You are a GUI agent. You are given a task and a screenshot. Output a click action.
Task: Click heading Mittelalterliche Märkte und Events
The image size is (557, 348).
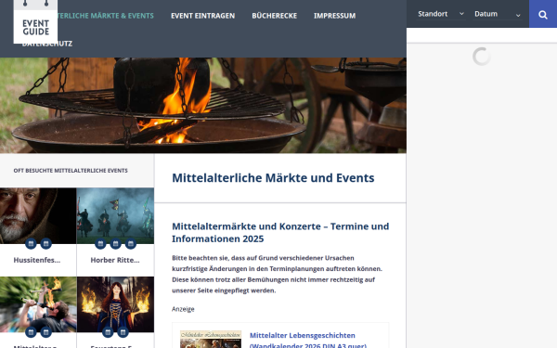pos(273,177)
